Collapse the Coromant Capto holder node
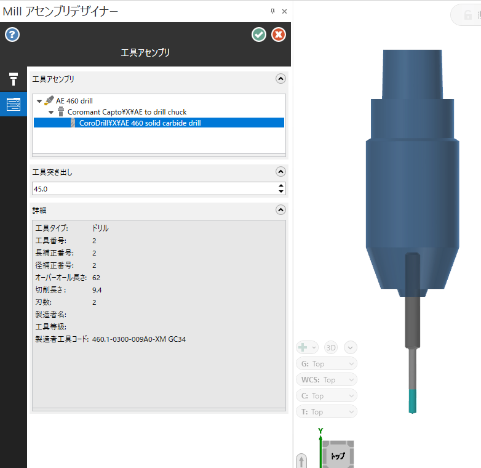The image size is (481, 468). click(x=51, y=112)
